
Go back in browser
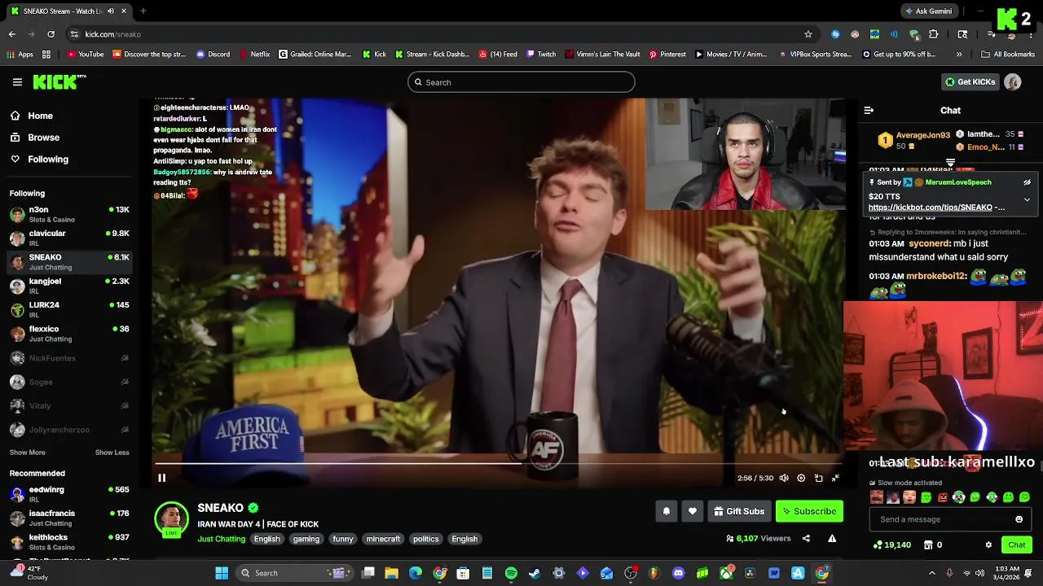(11, 34)
